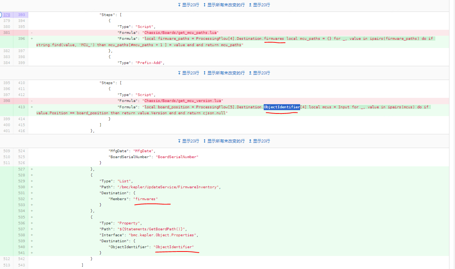
Task: Click 显示所有未改变的行 above line 509
Action: click(x=223, y=141)
